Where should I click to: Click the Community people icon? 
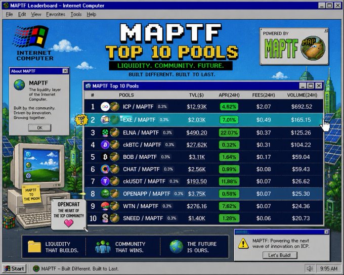[103, 247]
